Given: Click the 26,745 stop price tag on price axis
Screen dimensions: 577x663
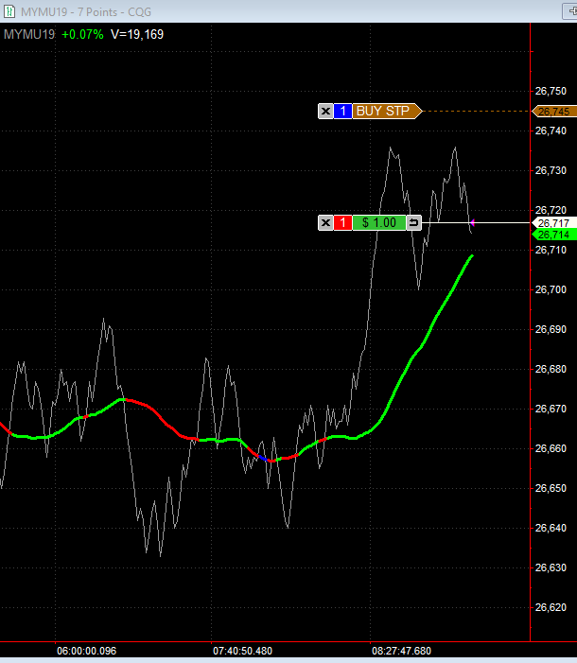Looking at the screenshot, I should tap(554, 112).
